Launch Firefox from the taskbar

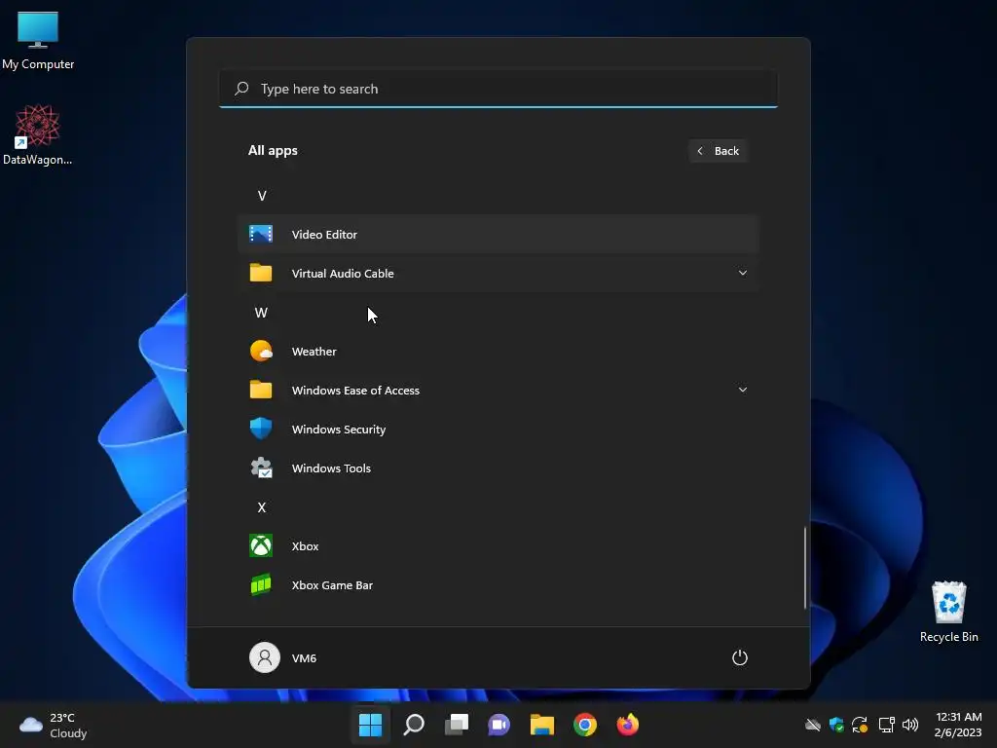pyautogui.click(x=628, y=725)
